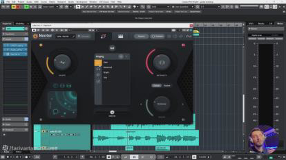This screenshot has height=160, width=286.
Task: Collapse the style list with its arrow
Action: point(126,56)
